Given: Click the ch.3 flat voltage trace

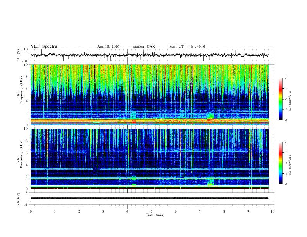Looking at the screenshot, I should pyautogui.click(x=149, y=198).
